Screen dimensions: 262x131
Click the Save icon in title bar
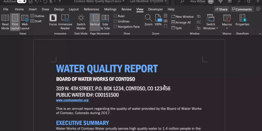tap(30, 1)
